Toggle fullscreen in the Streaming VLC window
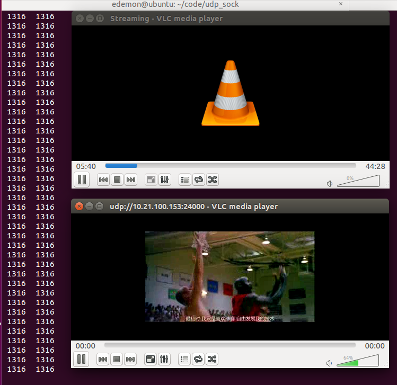 151,180
